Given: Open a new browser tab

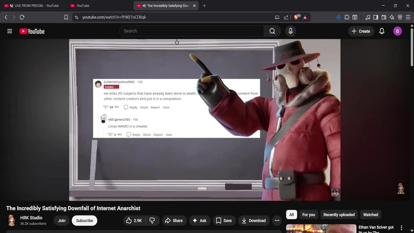Looking at the screenshot, I should (x=204, y=6).
